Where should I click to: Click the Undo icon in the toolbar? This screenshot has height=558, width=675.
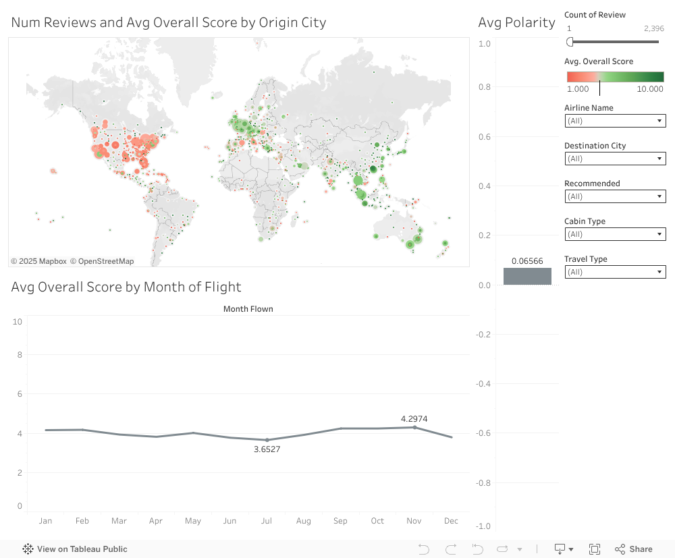coord(424,549)
